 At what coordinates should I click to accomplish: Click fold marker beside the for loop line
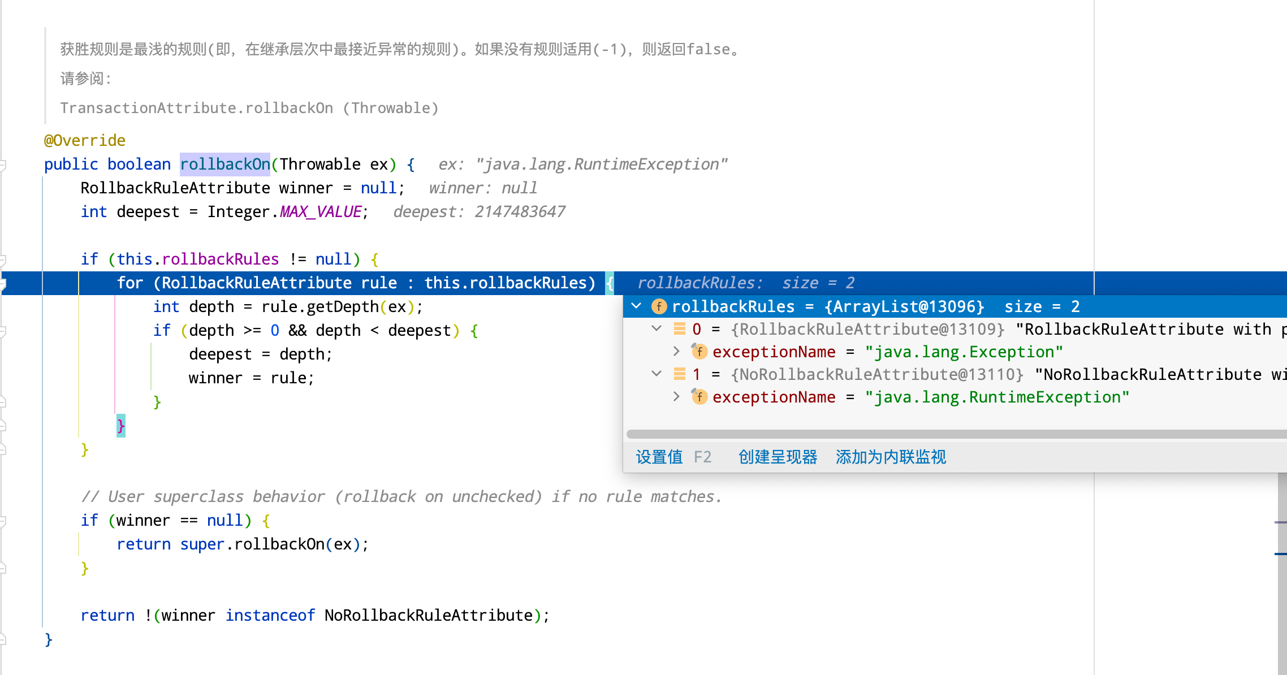click(x=3, y=284)
